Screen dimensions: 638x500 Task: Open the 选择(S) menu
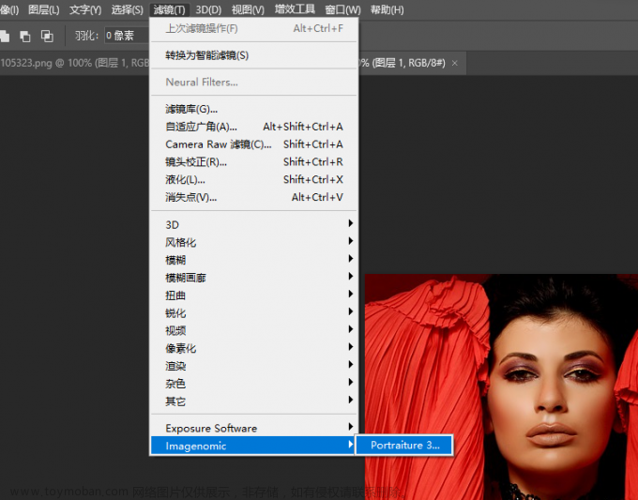(128, 9)
